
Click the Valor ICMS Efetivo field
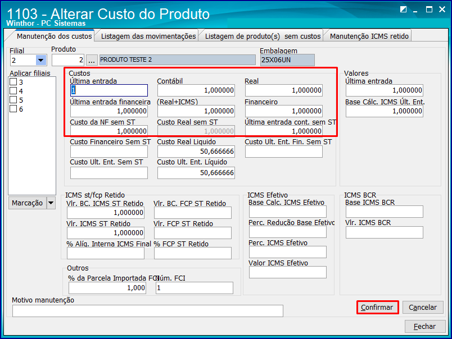point(288,272)
